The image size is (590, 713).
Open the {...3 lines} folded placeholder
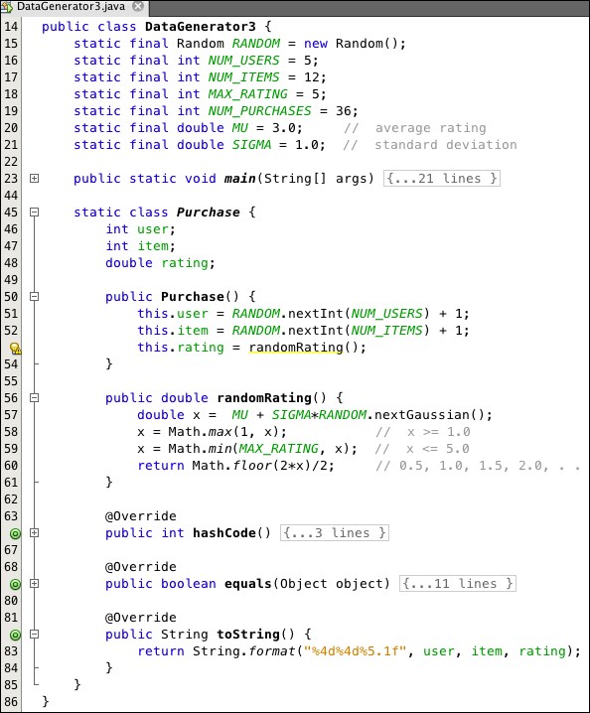pos(335,533)
